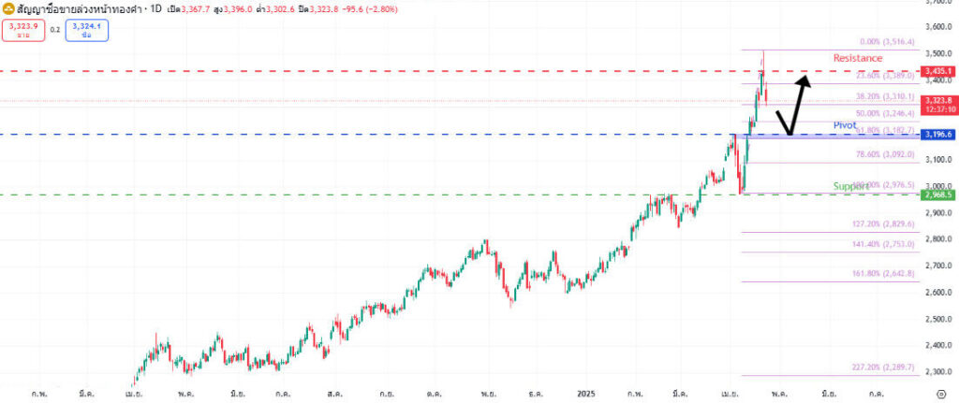This screenshot has width=959, height=403.
Task: Select the green Support text label
Action: [850, 186]
